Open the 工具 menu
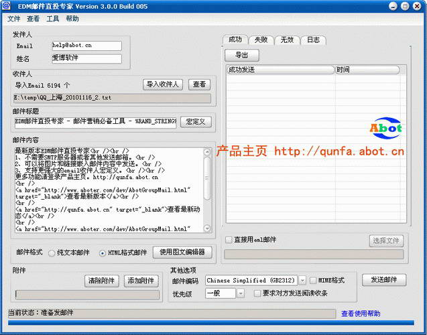Image resolution: width=427 pixels, height=335 pixels. coord(53,19)
